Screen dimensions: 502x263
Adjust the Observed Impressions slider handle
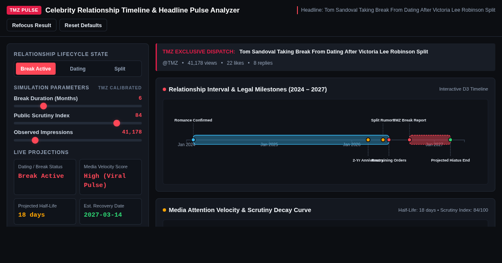35,140
